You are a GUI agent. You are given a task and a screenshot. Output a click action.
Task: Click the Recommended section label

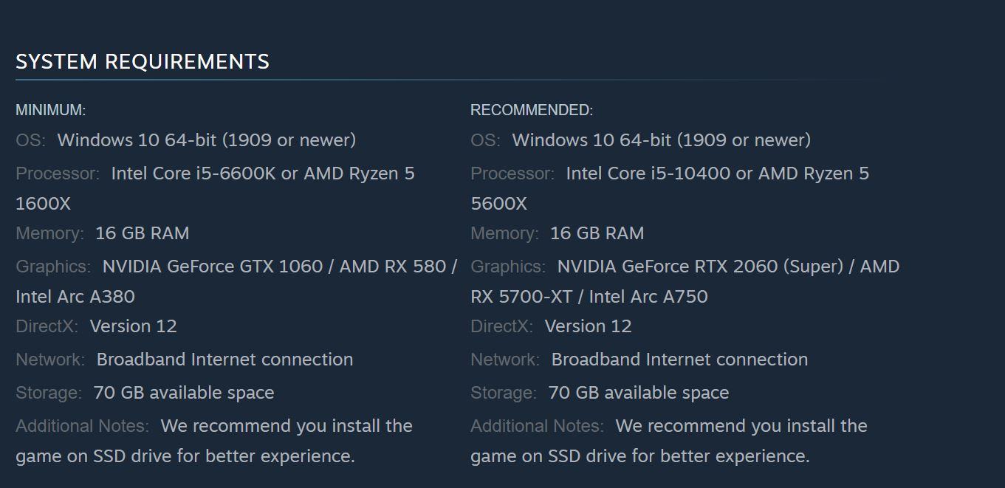click(532, 110)
